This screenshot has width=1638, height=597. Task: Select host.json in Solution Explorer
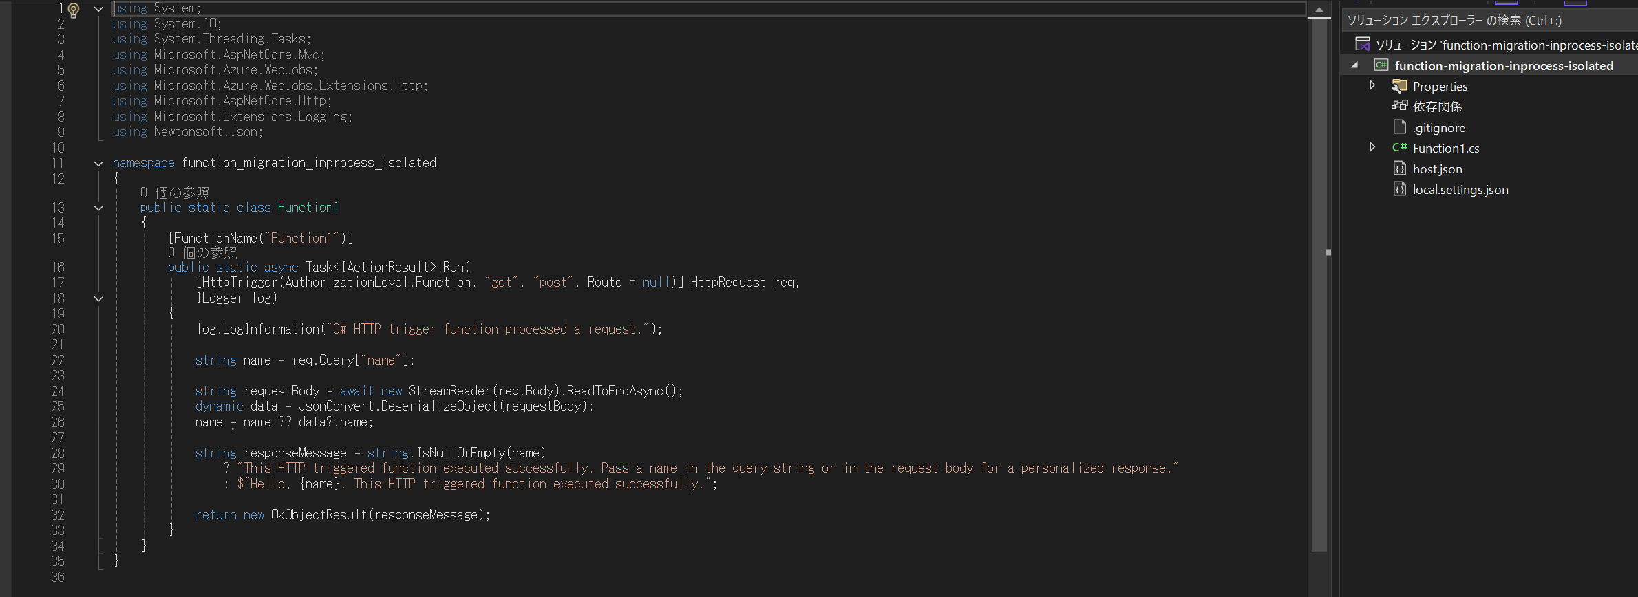[x=1437, y=169]
